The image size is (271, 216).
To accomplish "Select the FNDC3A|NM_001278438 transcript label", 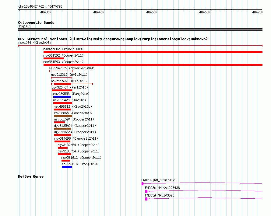I will pos(162,188).
